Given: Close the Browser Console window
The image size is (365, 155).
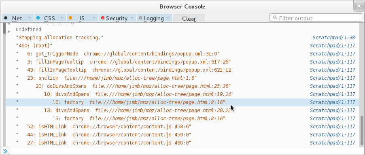Looking at the screenshot, I should (359, 6).
